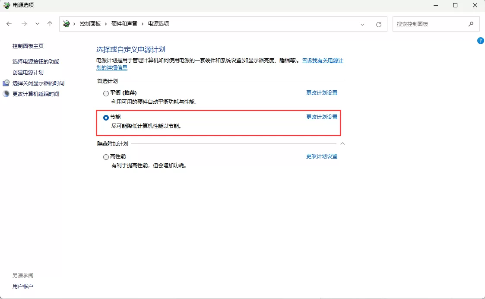Click the power plan icon beside 选择关闭显示器的时间
This screenshot has width=485, height=299.
point(6,83)
